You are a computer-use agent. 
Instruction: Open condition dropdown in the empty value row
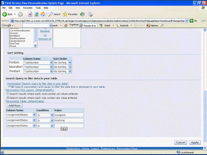[52, 126]
